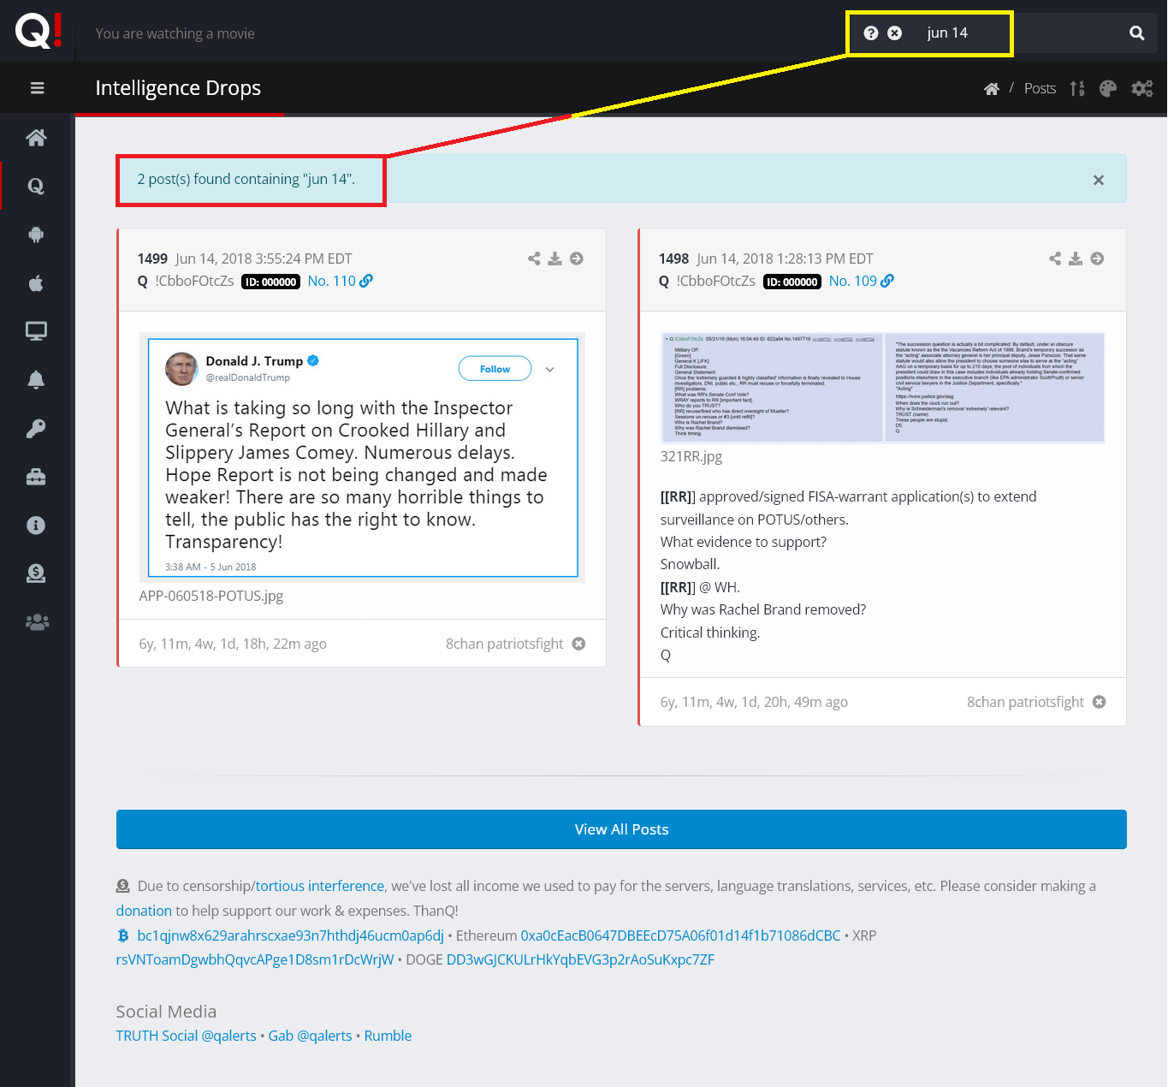Open the No. 109 link
The width and height of the screenshot is (1168, 1087).
click(x=861, y=281)
